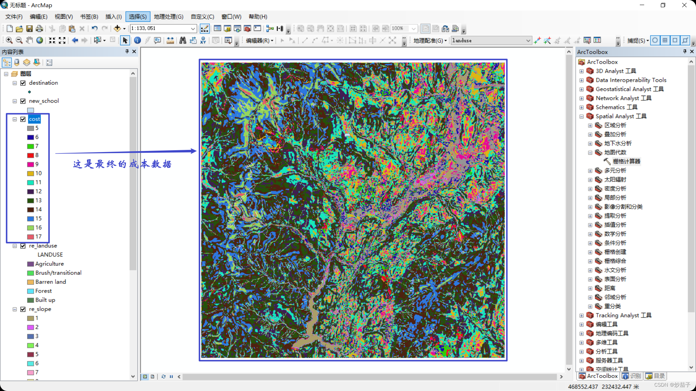Screen dimensions: 696x391
Task: Click the red swatch for cost value 8
Action: tap(30, 155)
